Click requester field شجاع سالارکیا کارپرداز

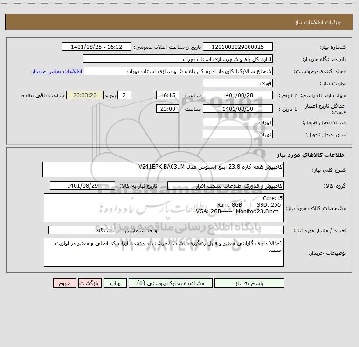pos(179,71)
